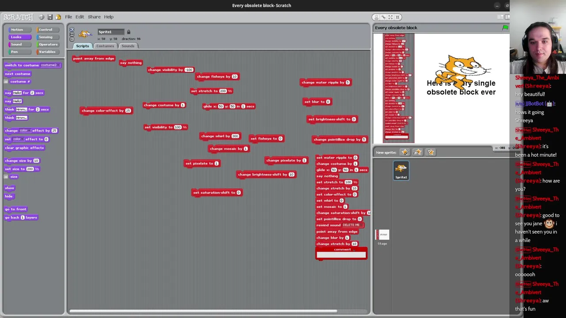Image resolution: width=566 pixels, height=318 pixels.
Task: Click the sprite lock icon
Action: (x=129, y=32)
